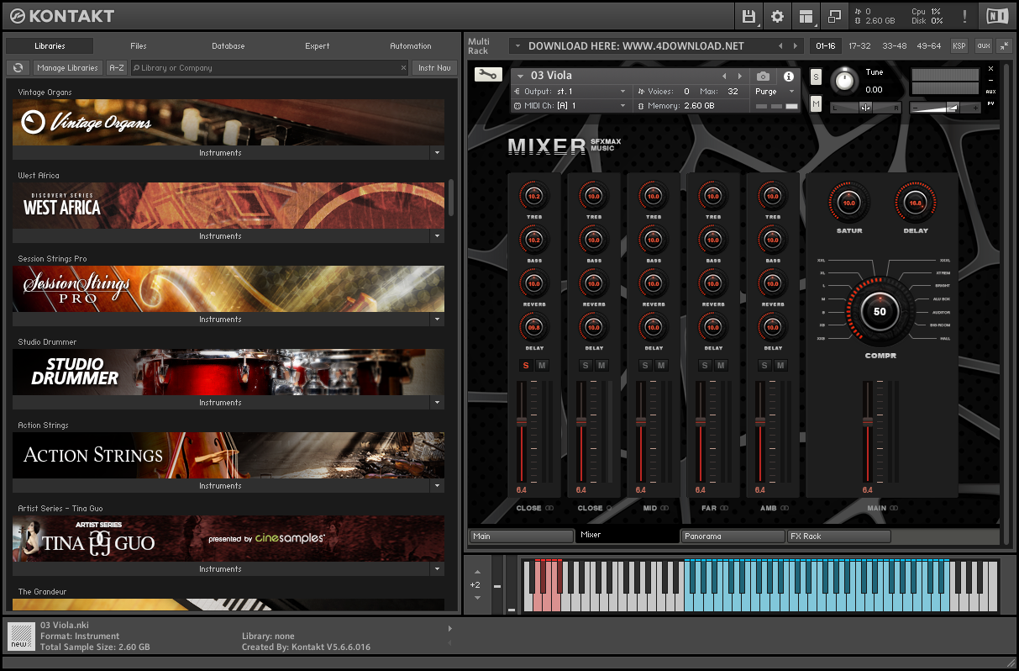Screen dimensions: 1019x671
Task: Switch to the Panorama tab
Action: tap(732, 536)
